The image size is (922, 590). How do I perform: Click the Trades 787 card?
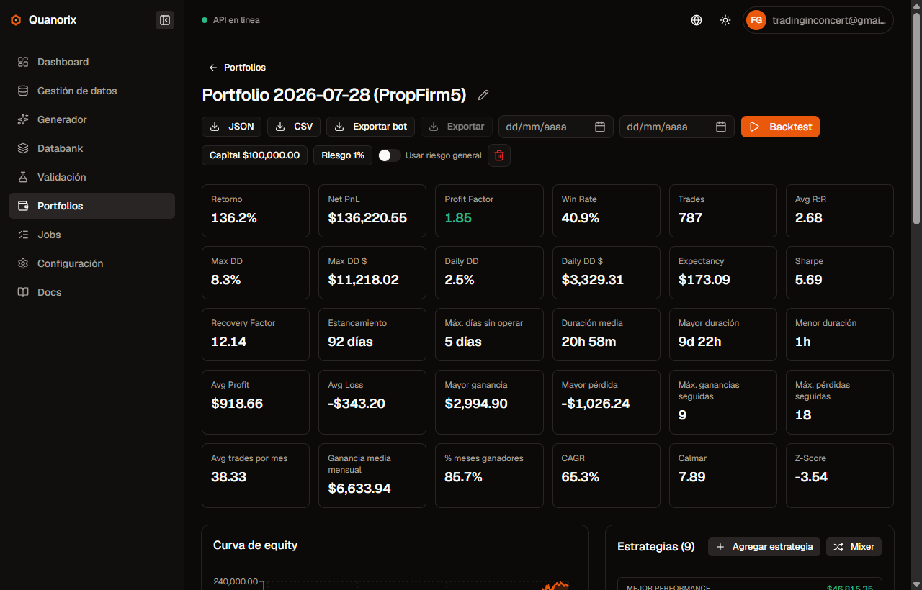coord(723,211)
